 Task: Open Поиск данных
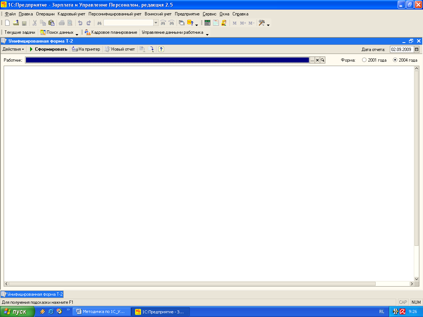point(57,32)
